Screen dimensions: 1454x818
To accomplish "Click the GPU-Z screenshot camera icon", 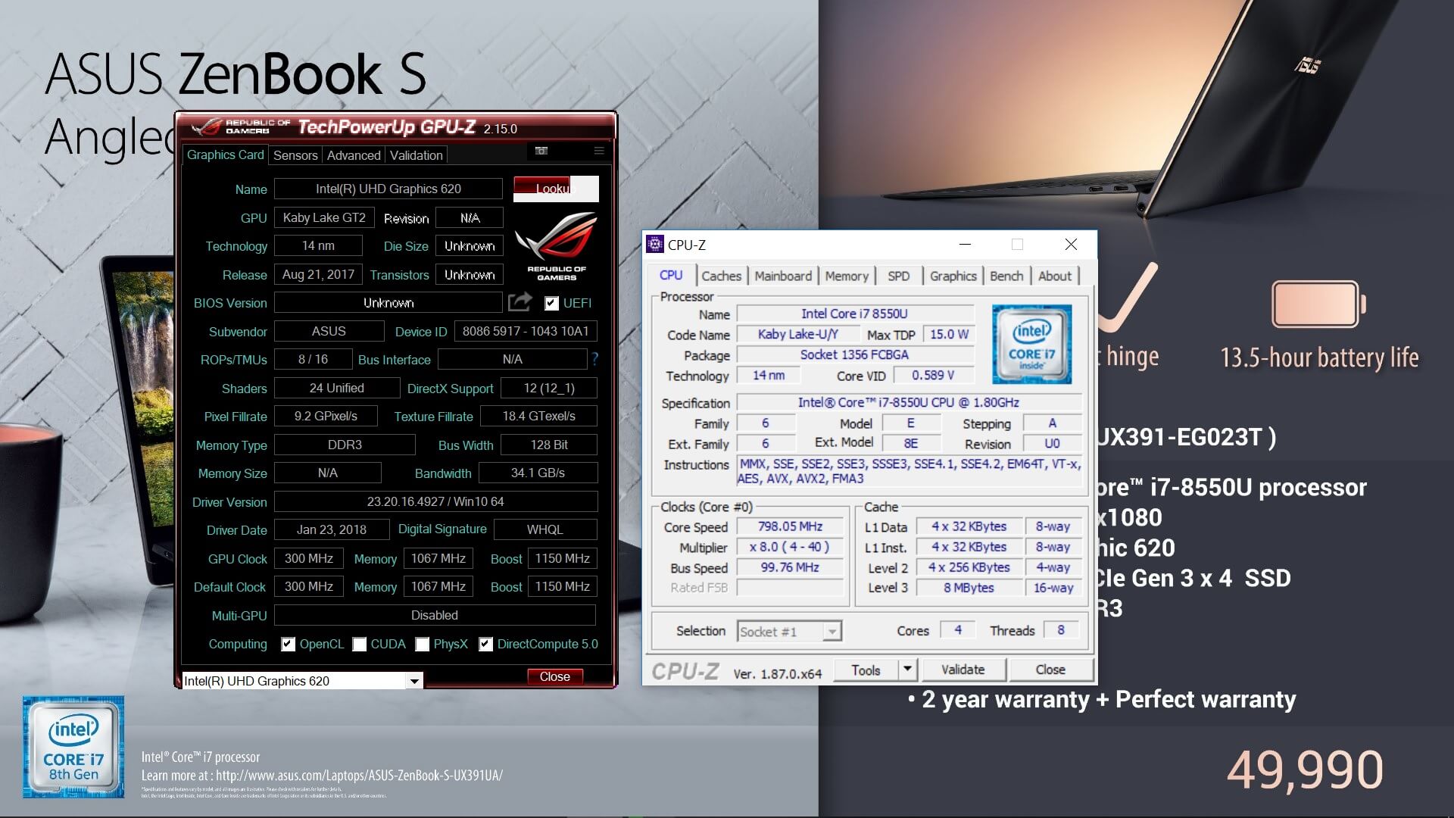I will pos(541,151).
